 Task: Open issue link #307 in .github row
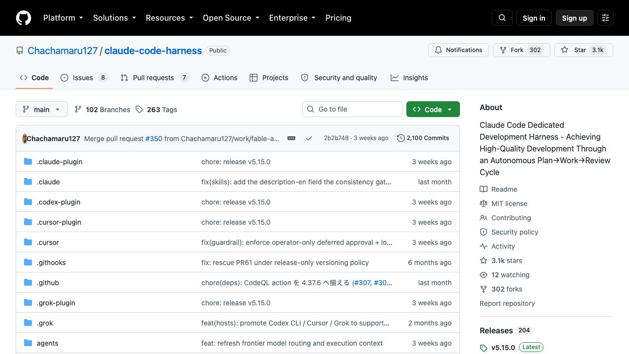363,283
